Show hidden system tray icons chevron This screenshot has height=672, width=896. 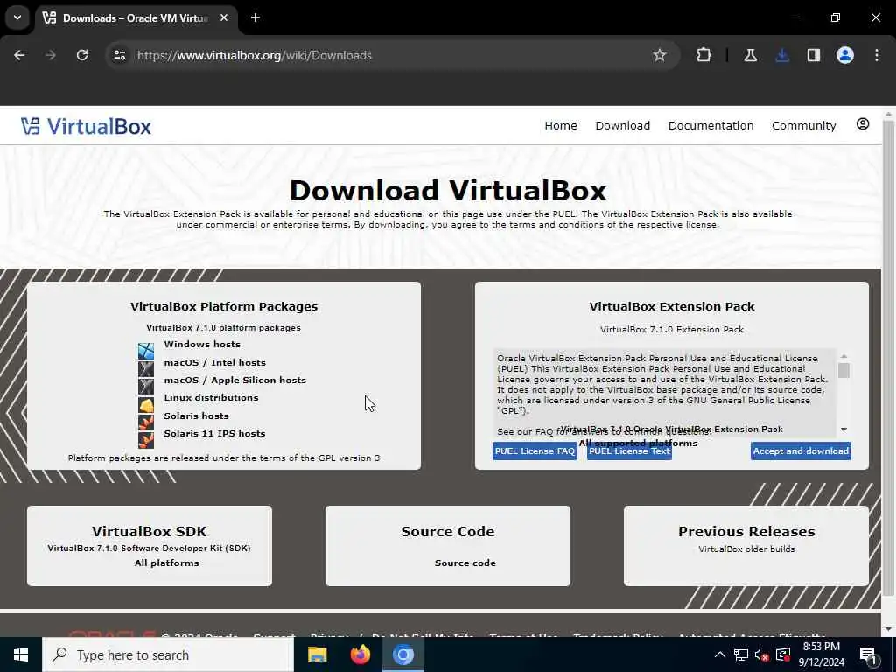pos(720,654)
